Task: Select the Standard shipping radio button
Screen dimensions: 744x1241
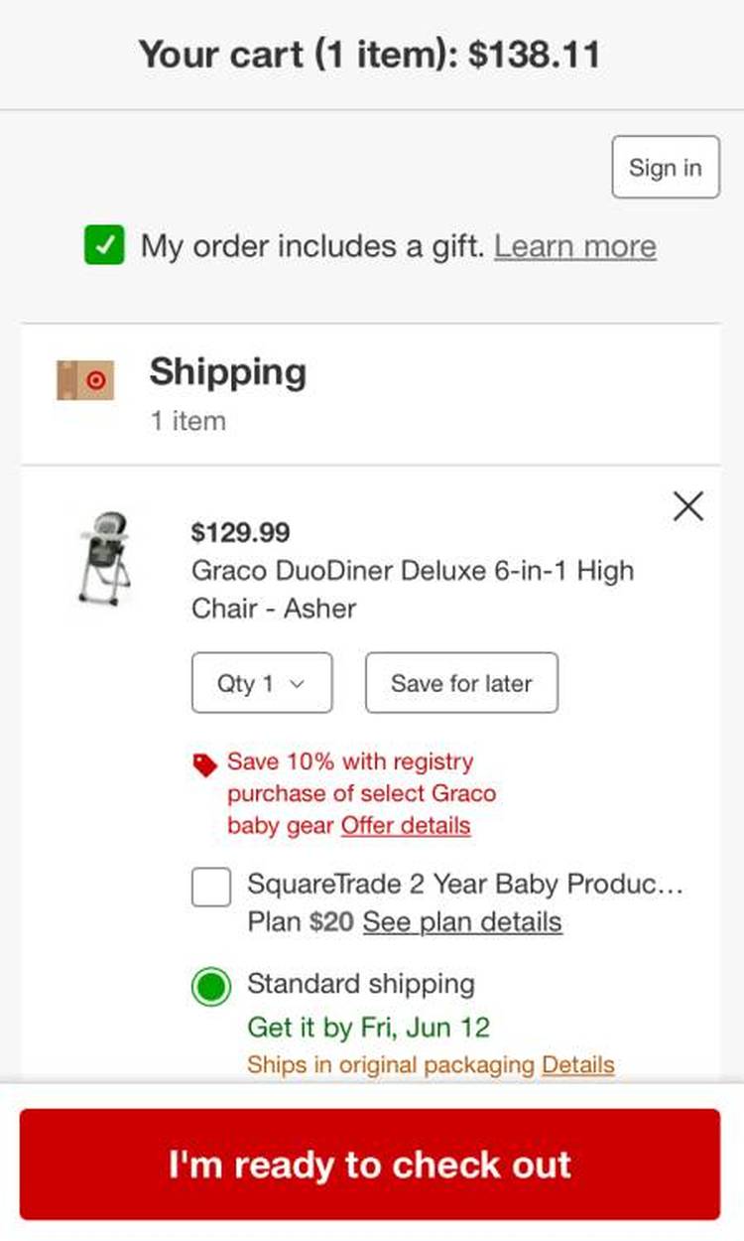Action: tap(211, 987)
